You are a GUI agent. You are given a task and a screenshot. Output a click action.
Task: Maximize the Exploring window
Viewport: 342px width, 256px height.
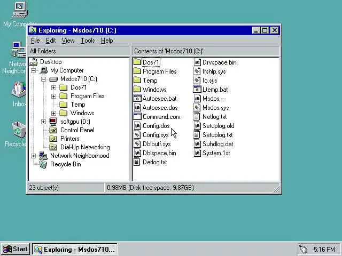[265, 30]
